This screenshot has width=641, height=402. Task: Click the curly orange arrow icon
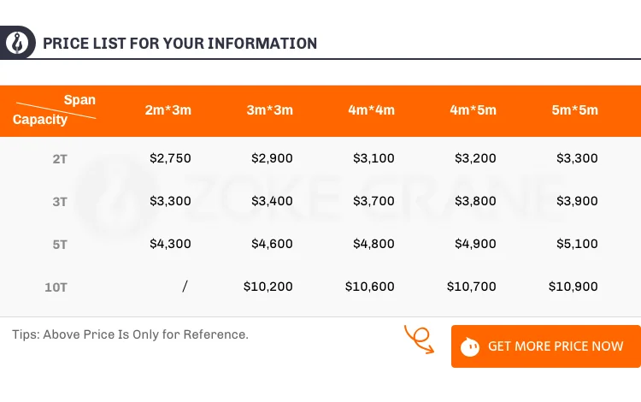pos(420,339)
